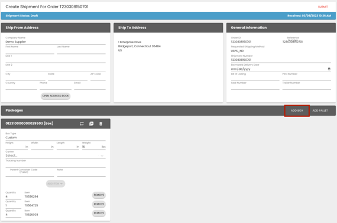
Task: Focus the First Name field
Action: tap(30, 51)
